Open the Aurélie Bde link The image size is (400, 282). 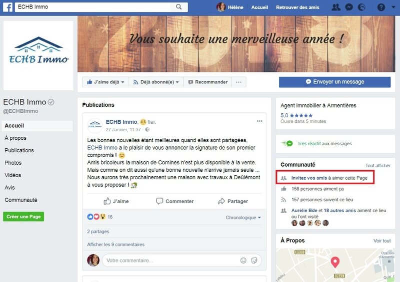click(304, 211)
